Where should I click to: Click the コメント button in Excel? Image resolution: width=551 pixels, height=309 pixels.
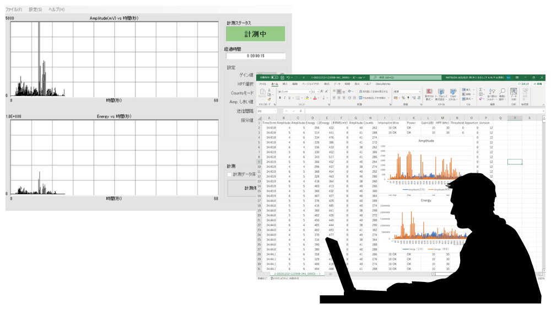pos(523,84)
